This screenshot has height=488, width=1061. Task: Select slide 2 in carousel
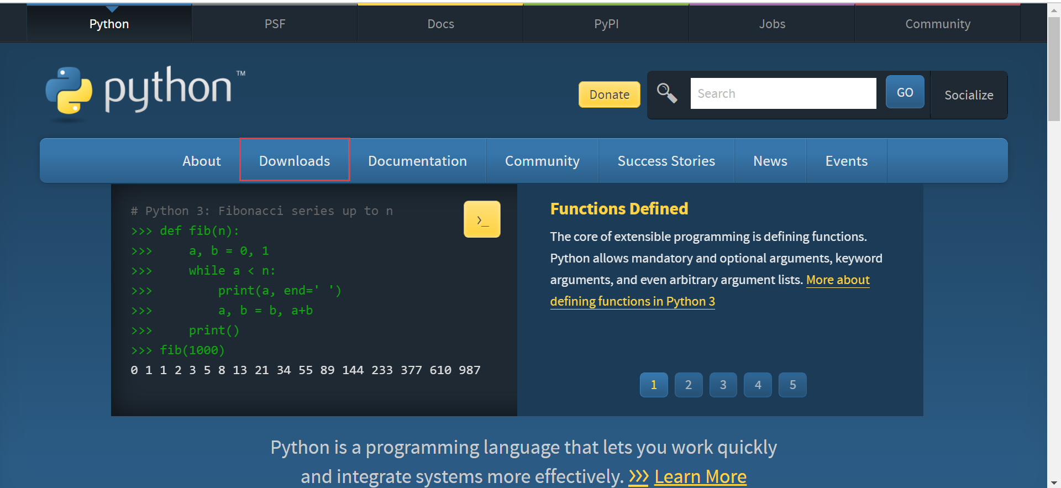(x=689, y=385)
